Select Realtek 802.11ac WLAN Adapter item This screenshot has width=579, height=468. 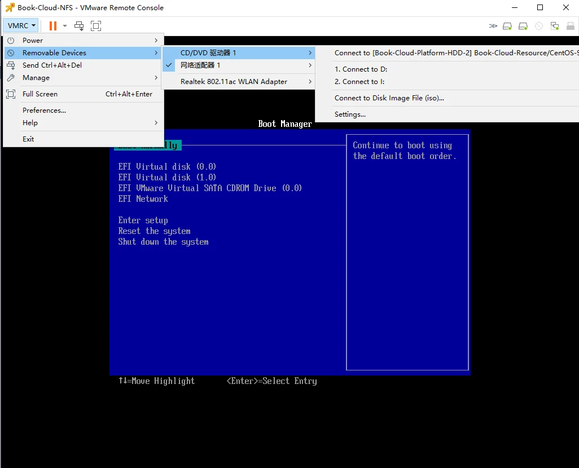239,82
